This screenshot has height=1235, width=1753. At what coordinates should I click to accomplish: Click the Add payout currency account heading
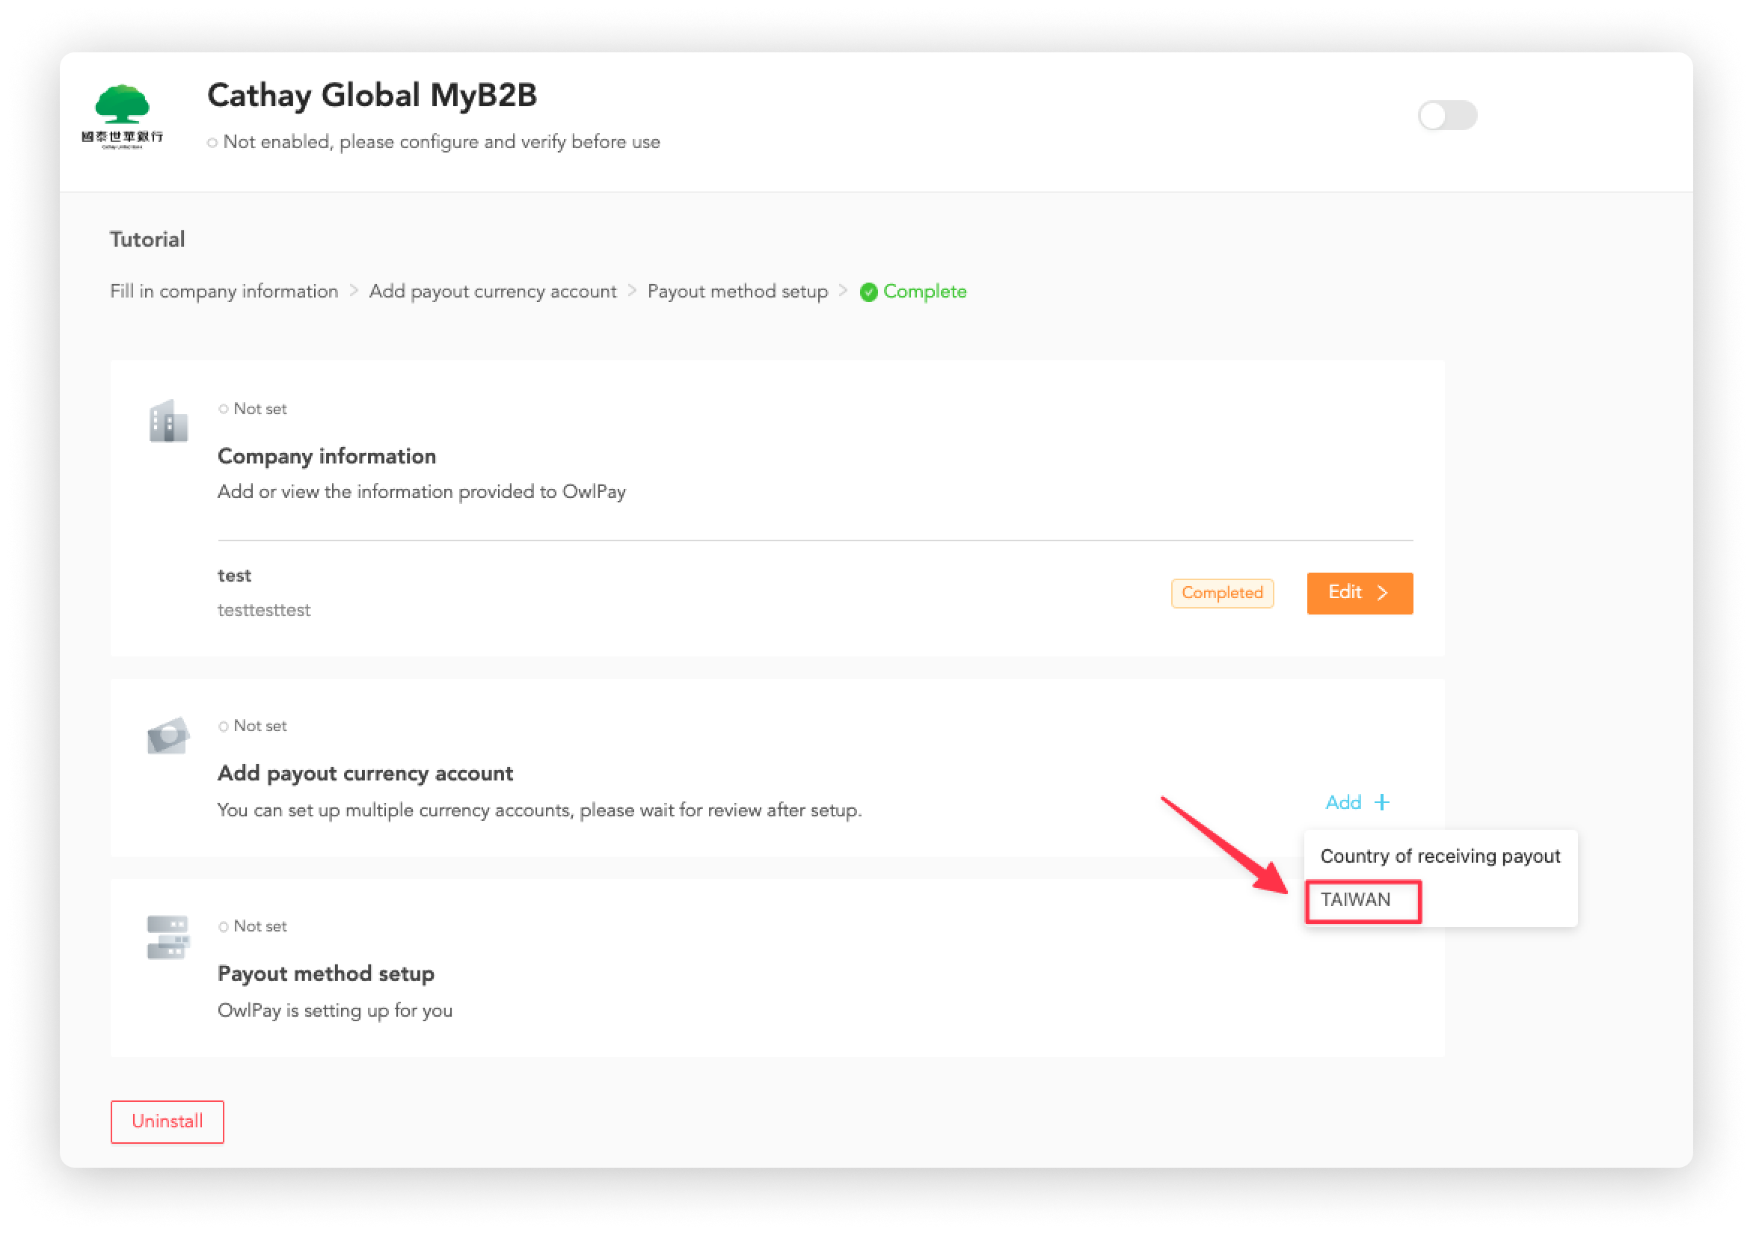(x=365, y=774)
